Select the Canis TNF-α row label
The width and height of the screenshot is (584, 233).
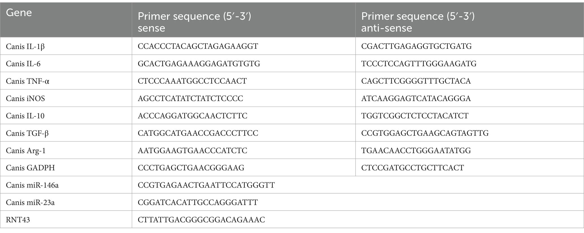[28, 81]
